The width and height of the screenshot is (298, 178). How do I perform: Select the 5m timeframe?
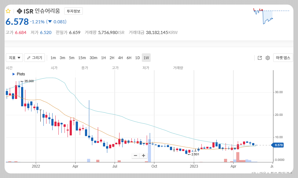coord(72,58)
